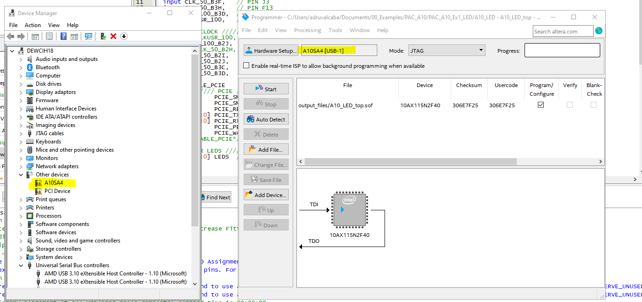Click Back arrow in Device Manager toolbar
Image resolution: width=642 pixels, height=302 pixels.
pos(10,36)
